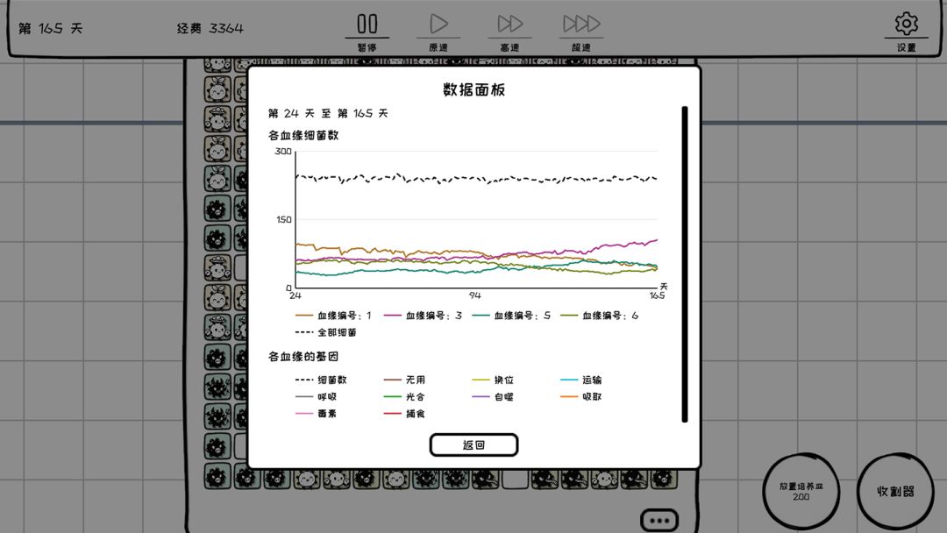
Task: Select the 换位 gene legend item
Action: (493, 380)
